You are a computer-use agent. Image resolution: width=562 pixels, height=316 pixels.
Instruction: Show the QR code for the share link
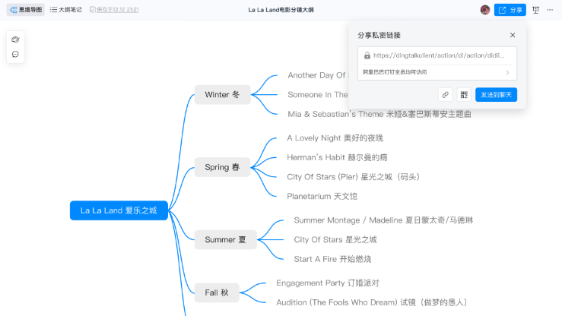pos(464,95)
